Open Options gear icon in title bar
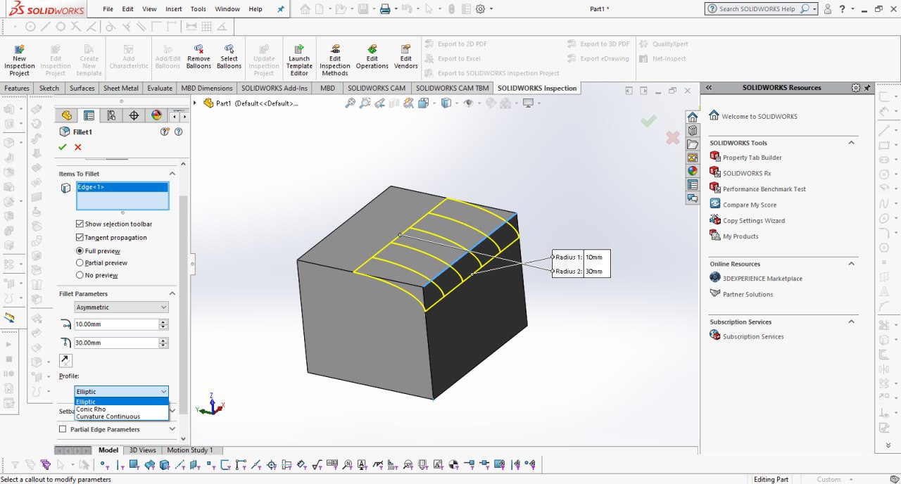901x484 pixels. pyautogui.click(x=481, y=9)
